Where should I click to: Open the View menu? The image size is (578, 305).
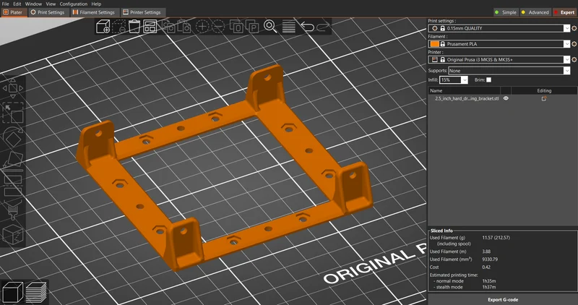point(51,4)
